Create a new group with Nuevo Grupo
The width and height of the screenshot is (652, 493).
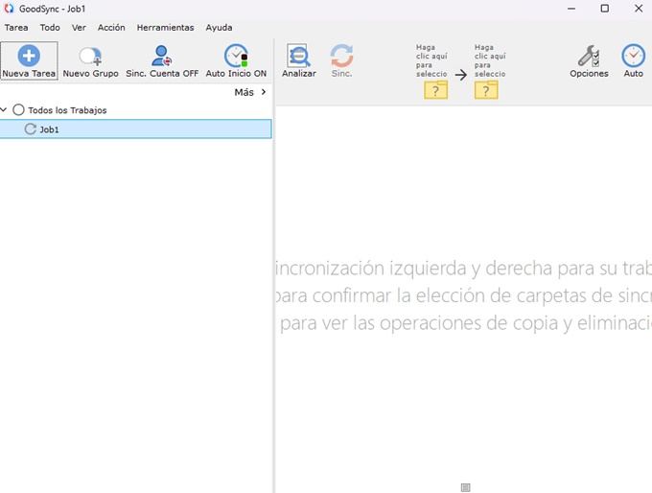pyautogui.click(x=91, y=61)
